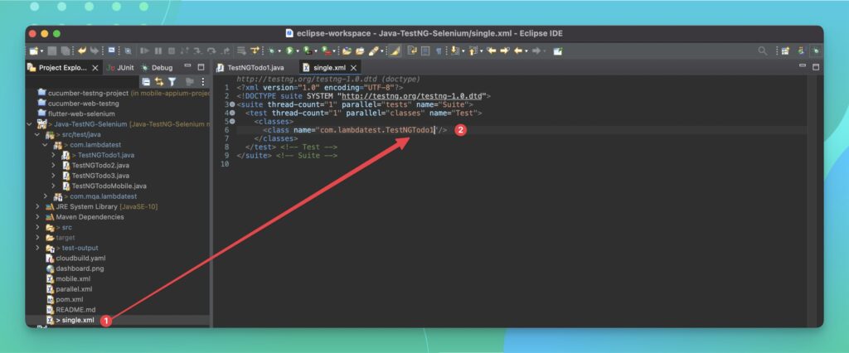Click the Search magnifier icon in toolbar
The image size is (849, 353).
[x=763, y=51]
